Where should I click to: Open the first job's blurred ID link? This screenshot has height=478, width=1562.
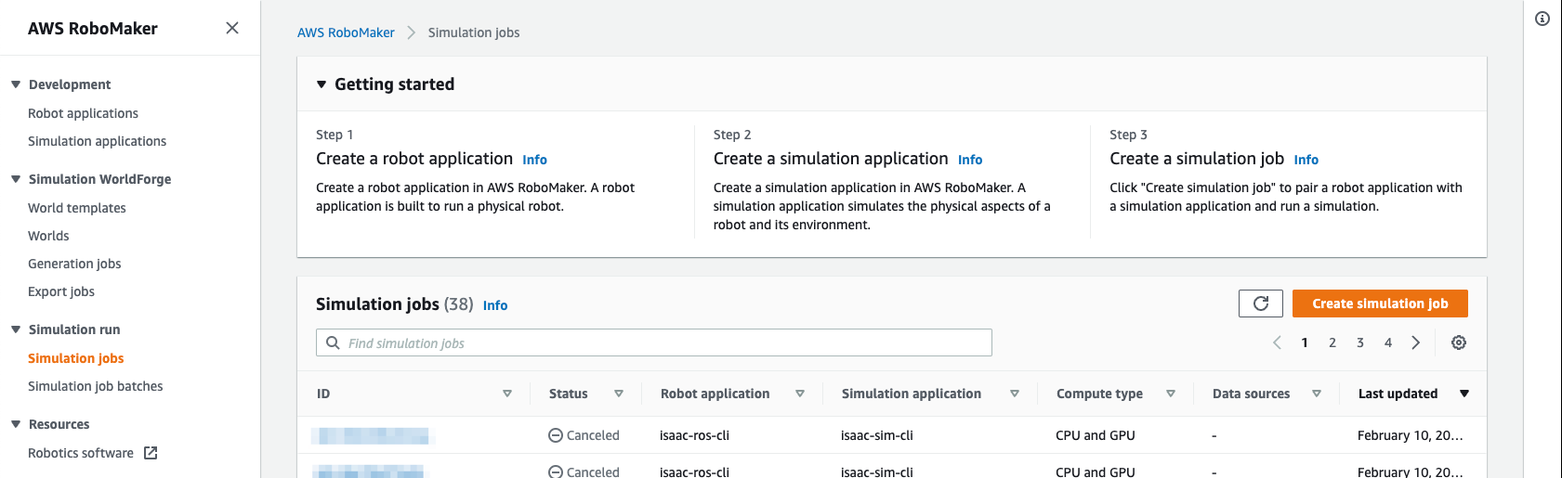[x=374, y=435]
